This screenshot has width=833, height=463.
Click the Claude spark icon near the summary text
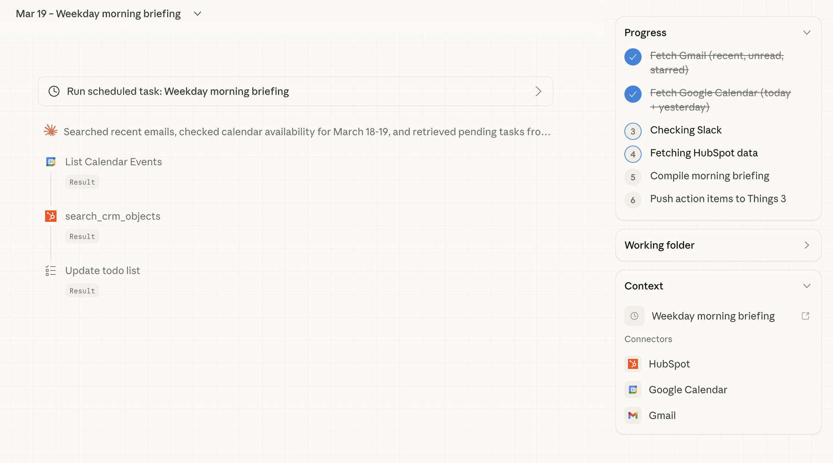pyautogui.click(x=50, y=131)
